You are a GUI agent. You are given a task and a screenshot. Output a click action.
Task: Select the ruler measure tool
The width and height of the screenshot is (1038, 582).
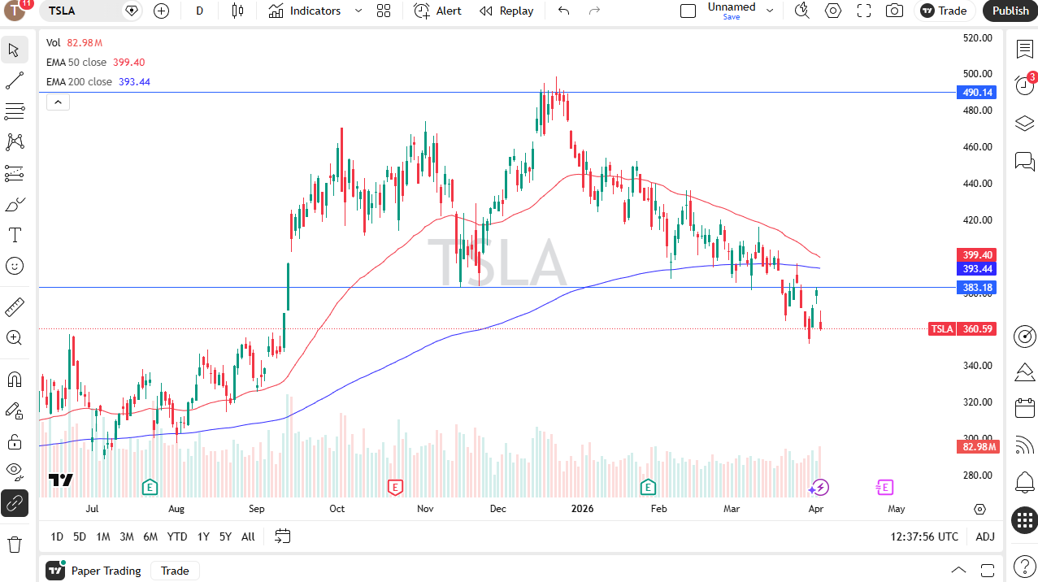pyautogui.click(x=14, y=307)
